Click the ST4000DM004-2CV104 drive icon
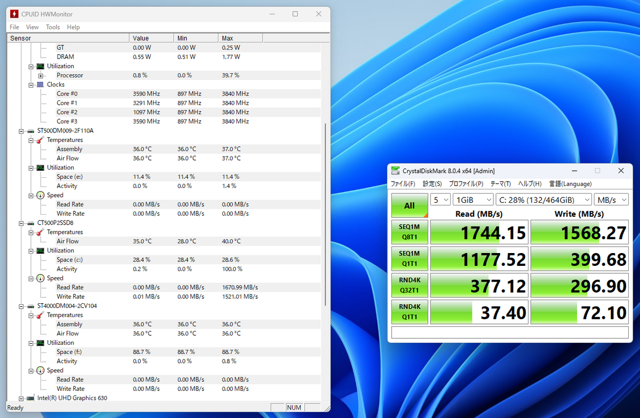This screenshot has height=418, width=640. click(x=31, y=306)
